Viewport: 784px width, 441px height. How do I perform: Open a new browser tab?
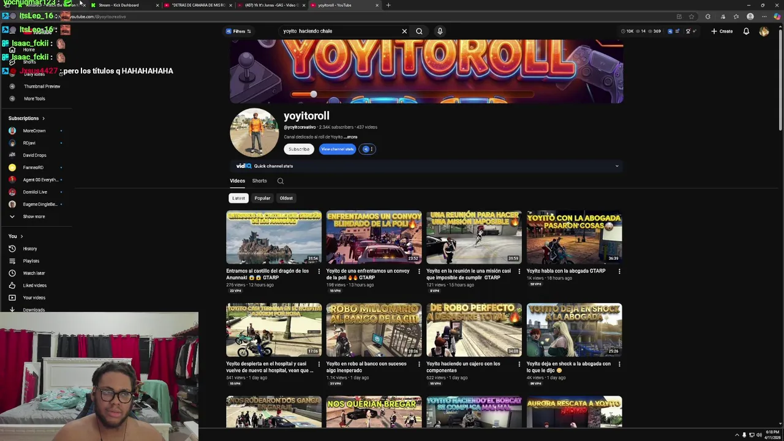point(388,5)
